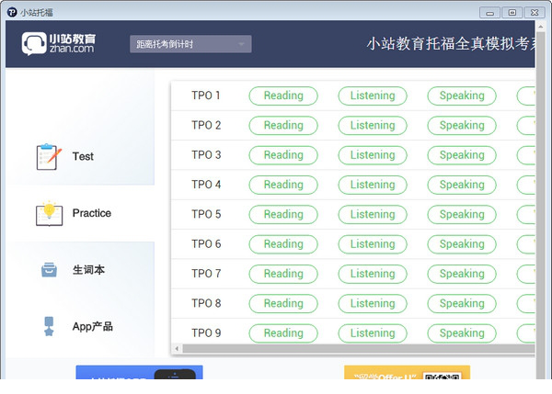Start TPO 8 Reading
Viewport: 552px width, 394px height.
tap(283, 304)
